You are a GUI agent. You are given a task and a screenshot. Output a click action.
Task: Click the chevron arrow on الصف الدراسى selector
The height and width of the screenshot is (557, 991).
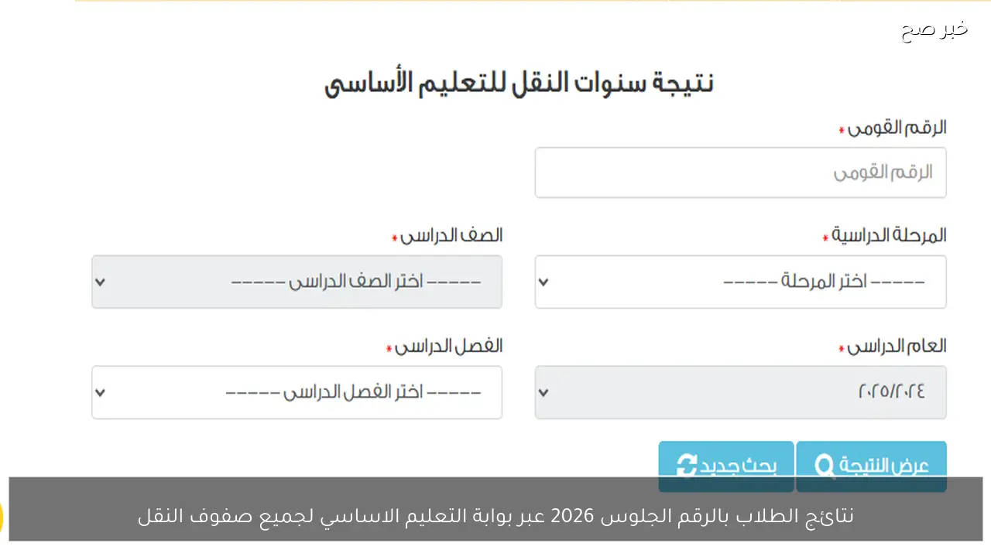tap(101, 282)
